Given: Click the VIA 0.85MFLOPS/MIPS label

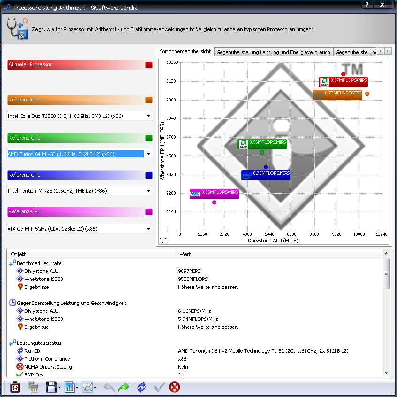Looking at the screenshot, I should point(214,194).
